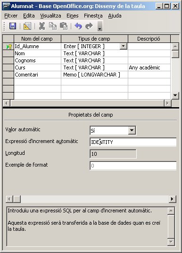Click the field properties horizontal scrollbar thumb

[17, 199]
